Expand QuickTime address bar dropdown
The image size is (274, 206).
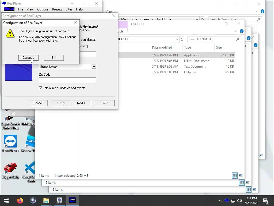(x=197, y=19)
